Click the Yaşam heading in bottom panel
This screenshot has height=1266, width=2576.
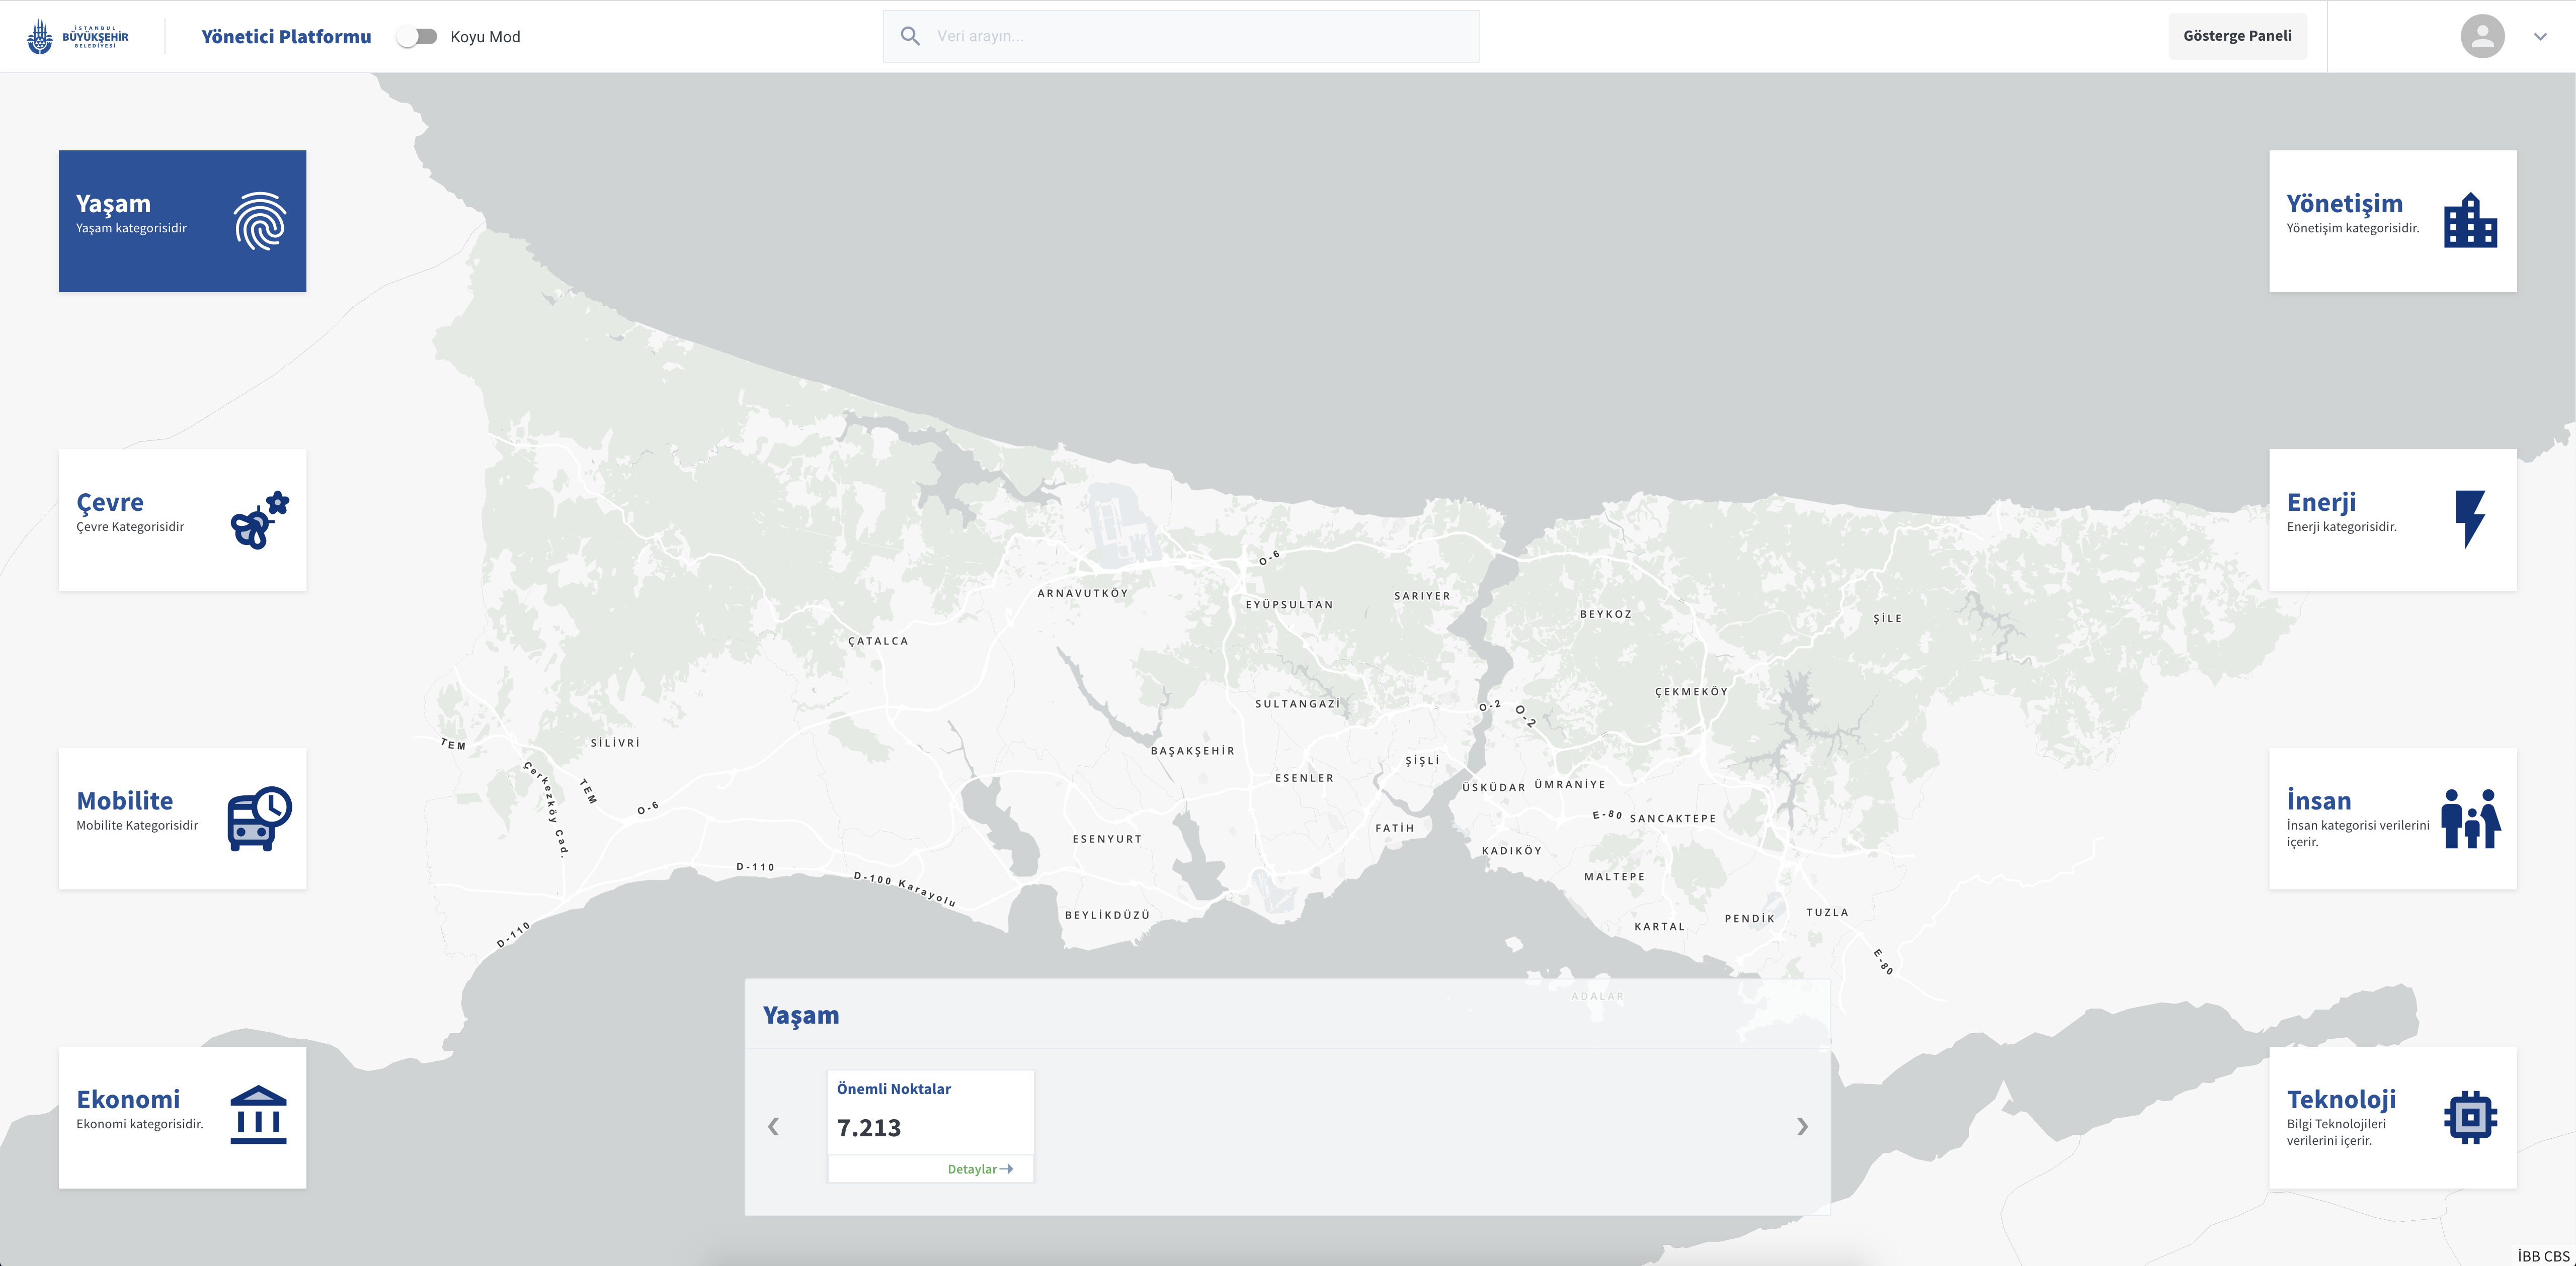801,1016
